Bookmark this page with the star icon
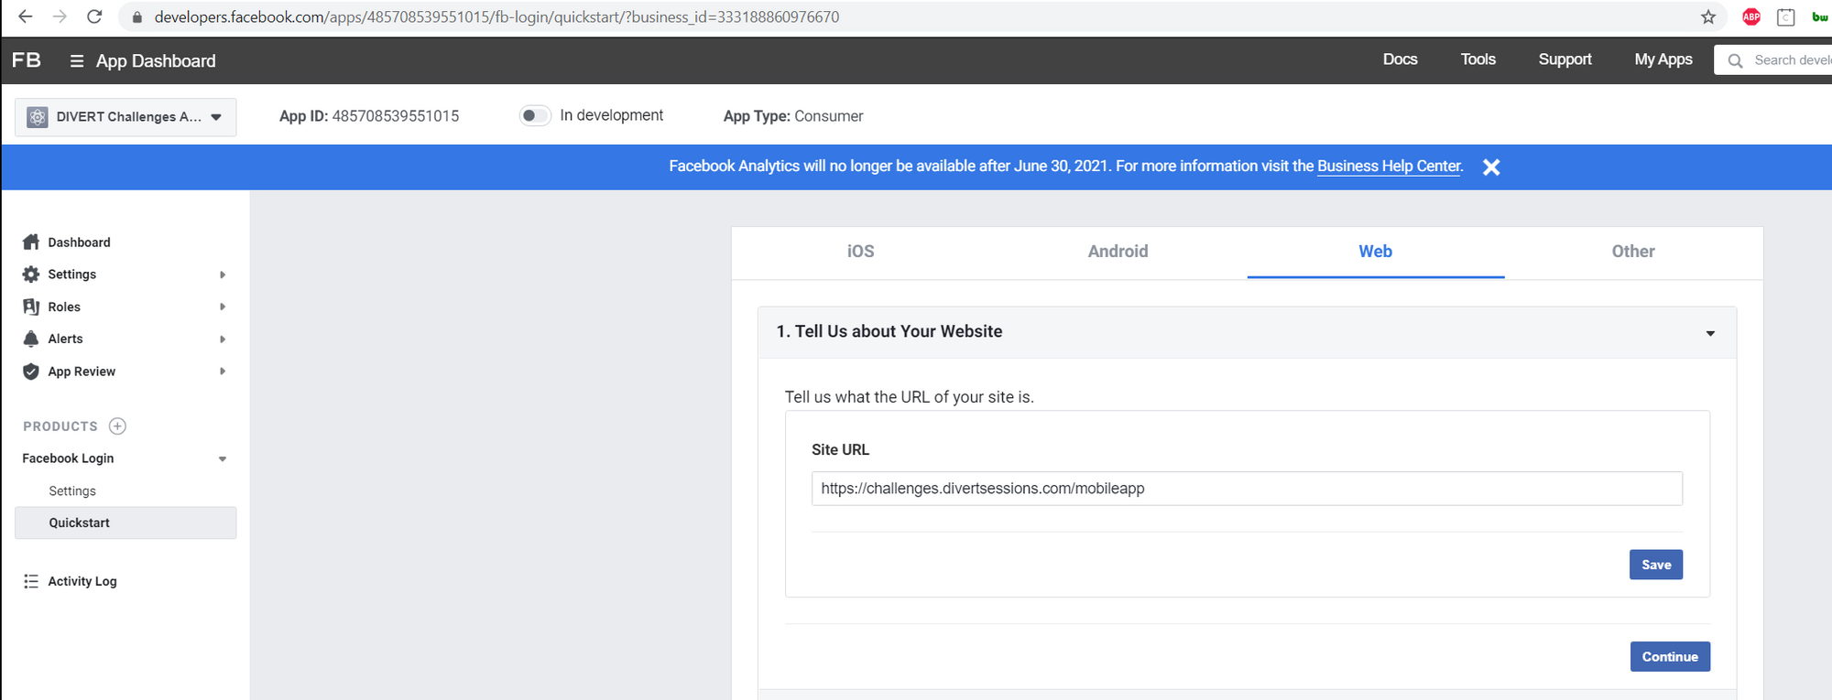 tap(1708, 16)
